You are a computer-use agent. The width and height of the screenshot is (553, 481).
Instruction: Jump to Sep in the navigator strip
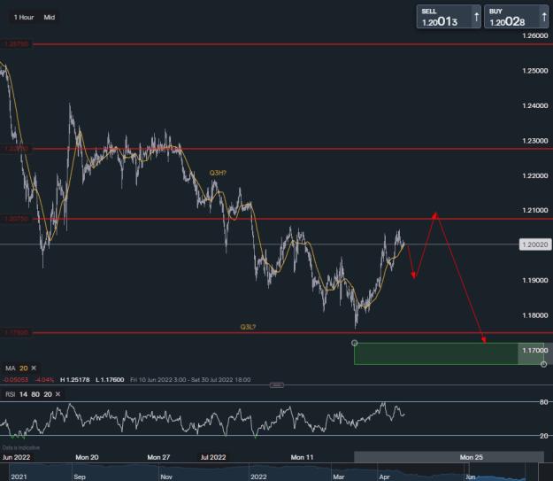80,477
